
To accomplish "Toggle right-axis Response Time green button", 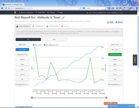I will click(115, 55).
